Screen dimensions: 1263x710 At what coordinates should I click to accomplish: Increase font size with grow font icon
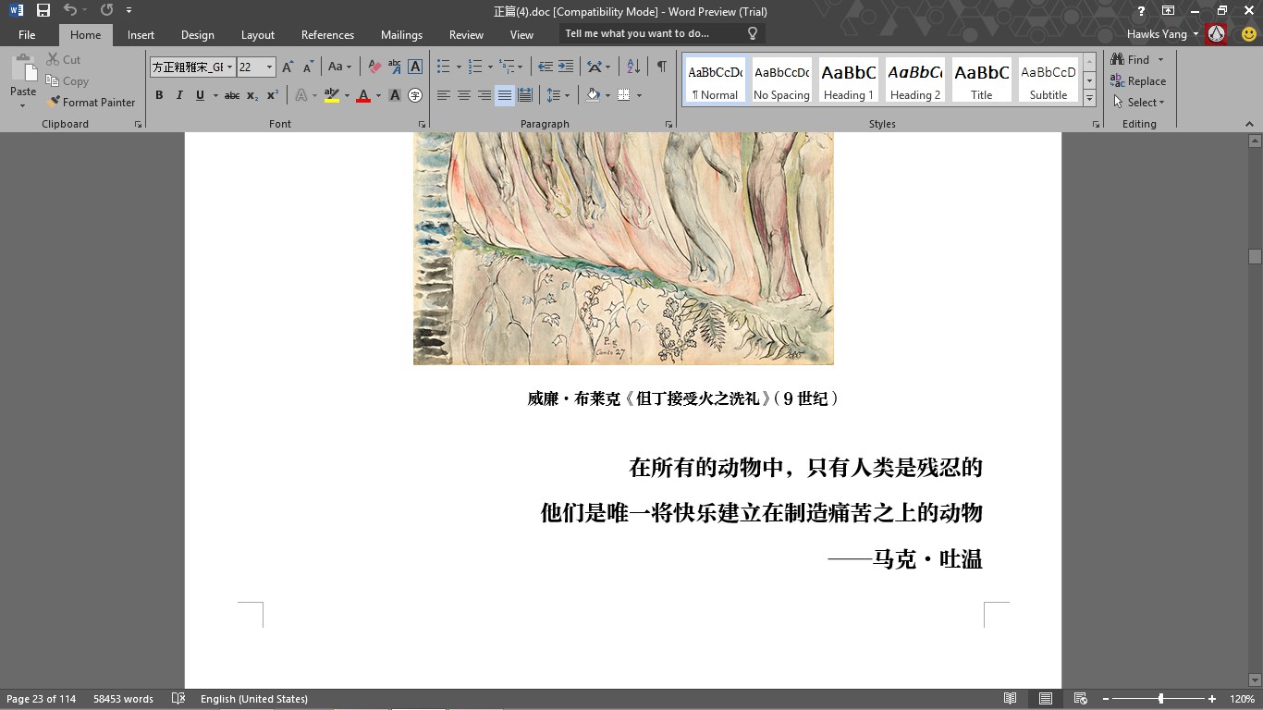(x=288, y=67)
